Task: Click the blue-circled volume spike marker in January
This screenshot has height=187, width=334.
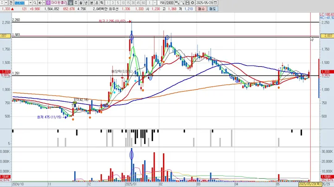Action: pyautogui.click(x=131, y=155)
